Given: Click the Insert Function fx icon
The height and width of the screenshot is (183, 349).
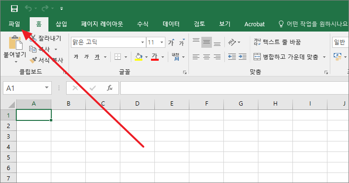Looking at the screenshot, I should (x=110, y=88).
